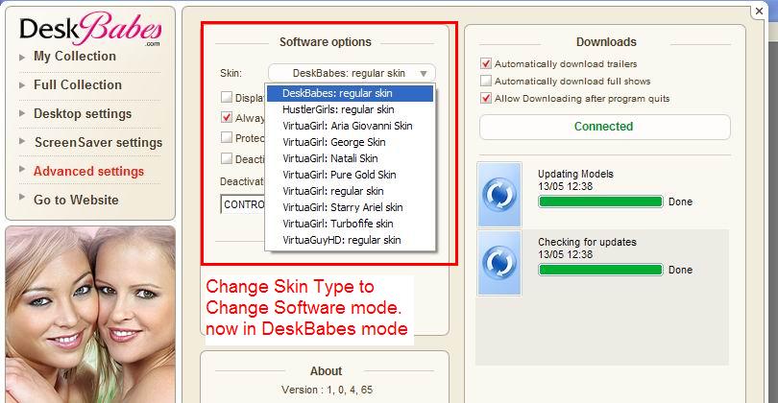Collapse the Skin dropdown via its arrow
Viewport: 778px width, 403px height.
(x=424, y=73)
